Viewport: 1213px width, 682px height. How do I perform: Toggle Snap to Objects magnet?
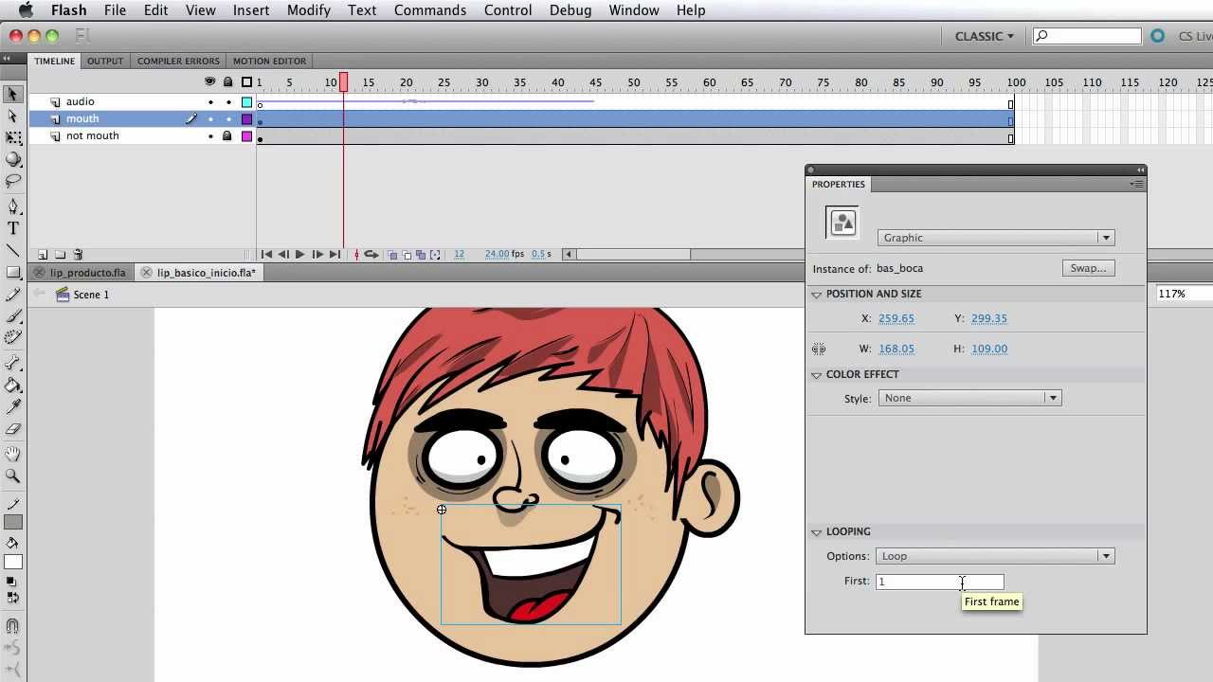13,625
